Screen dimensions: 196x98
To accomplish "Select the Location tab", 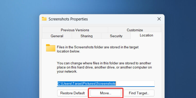I will (x=146, y=35).
